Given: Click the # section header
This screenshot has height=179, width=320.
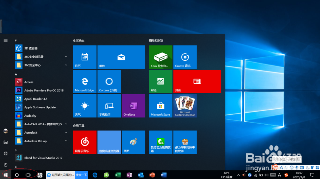Looking at the screenshot, I should coord(16,41).
